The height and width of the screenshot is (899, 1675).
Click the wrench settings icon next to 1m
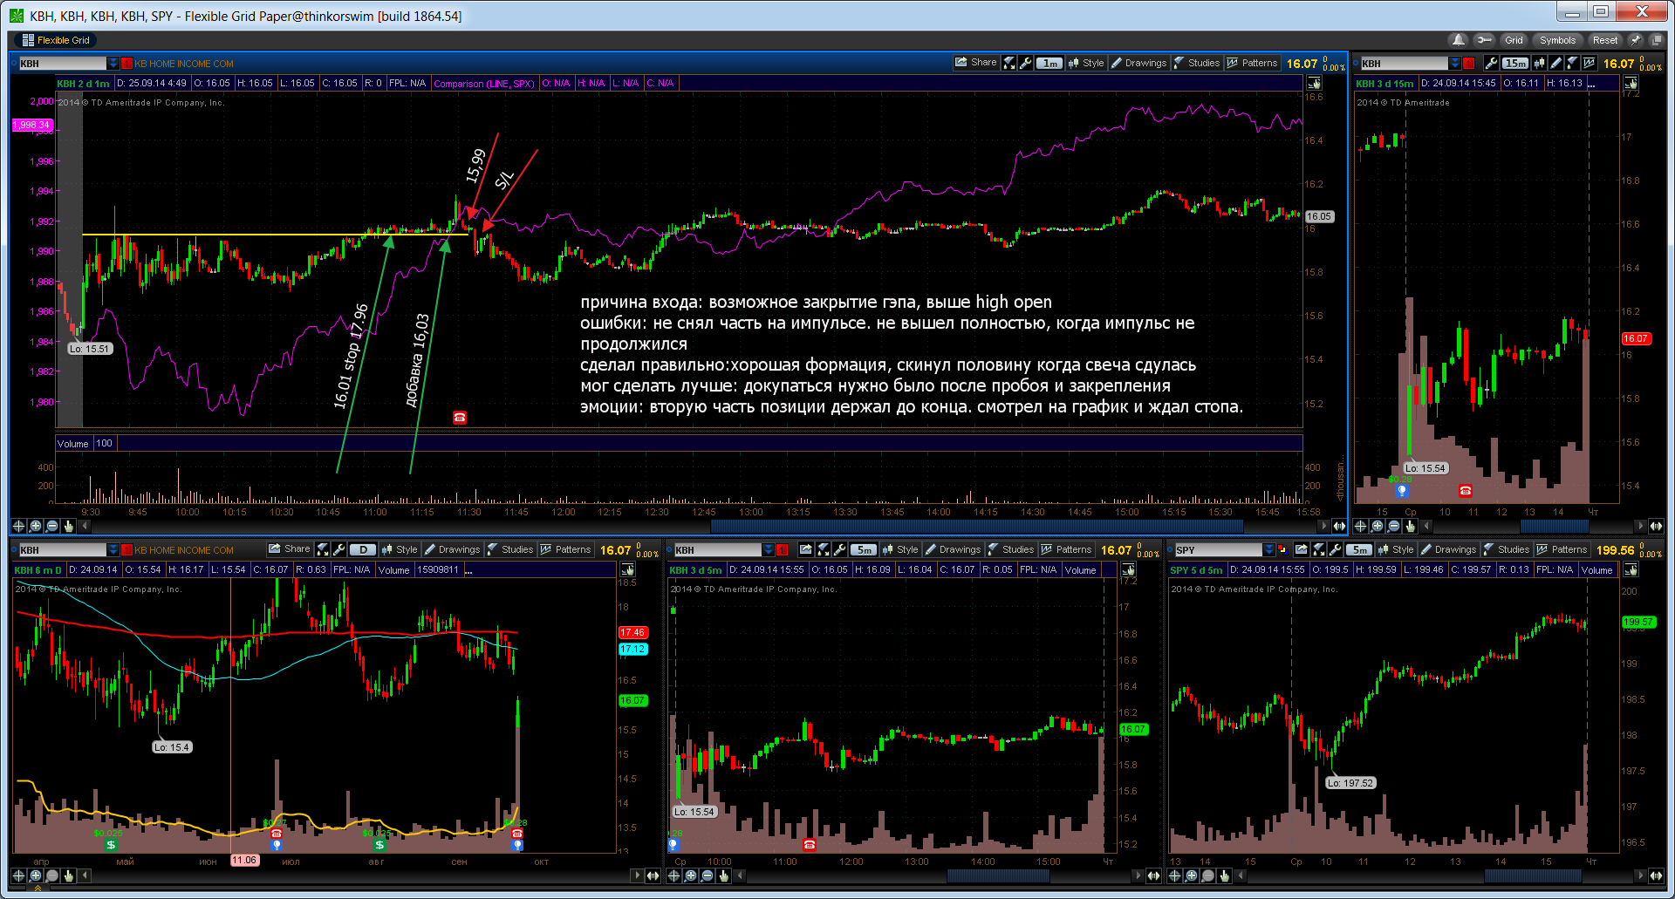click(1026, 63)
